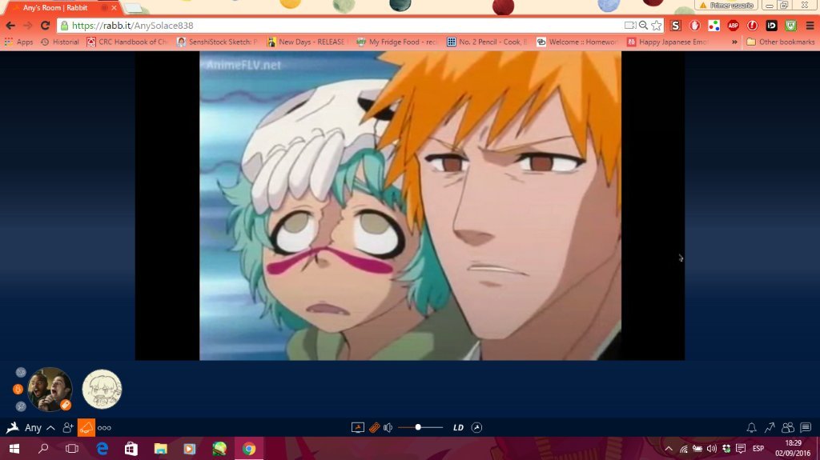
Task: Open the Apps bookmarks shortcut
Action: pyautogui.click(x=19, y=42)
